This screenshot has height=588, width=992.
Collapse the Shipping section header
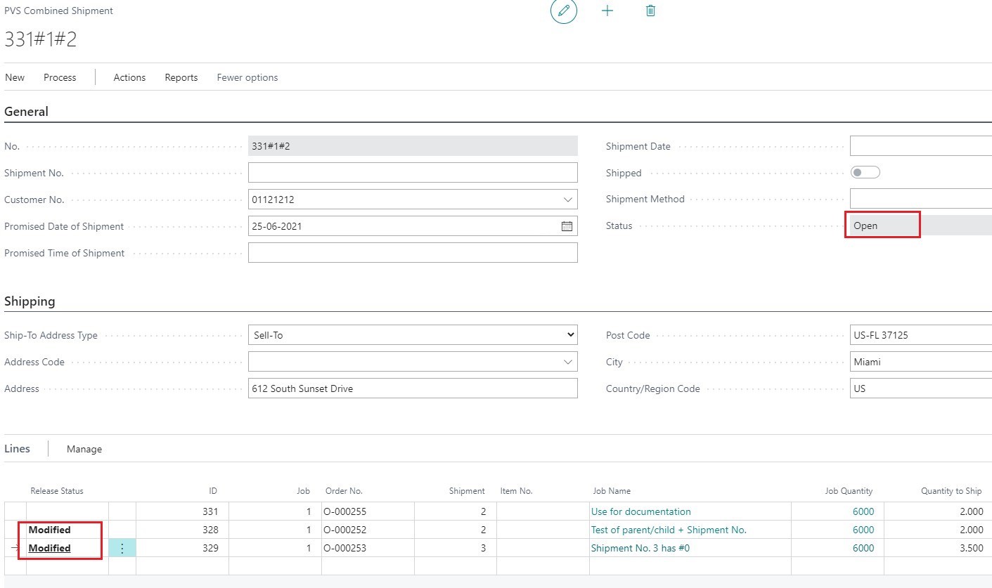pyautogui.click(x=30, y=301)
